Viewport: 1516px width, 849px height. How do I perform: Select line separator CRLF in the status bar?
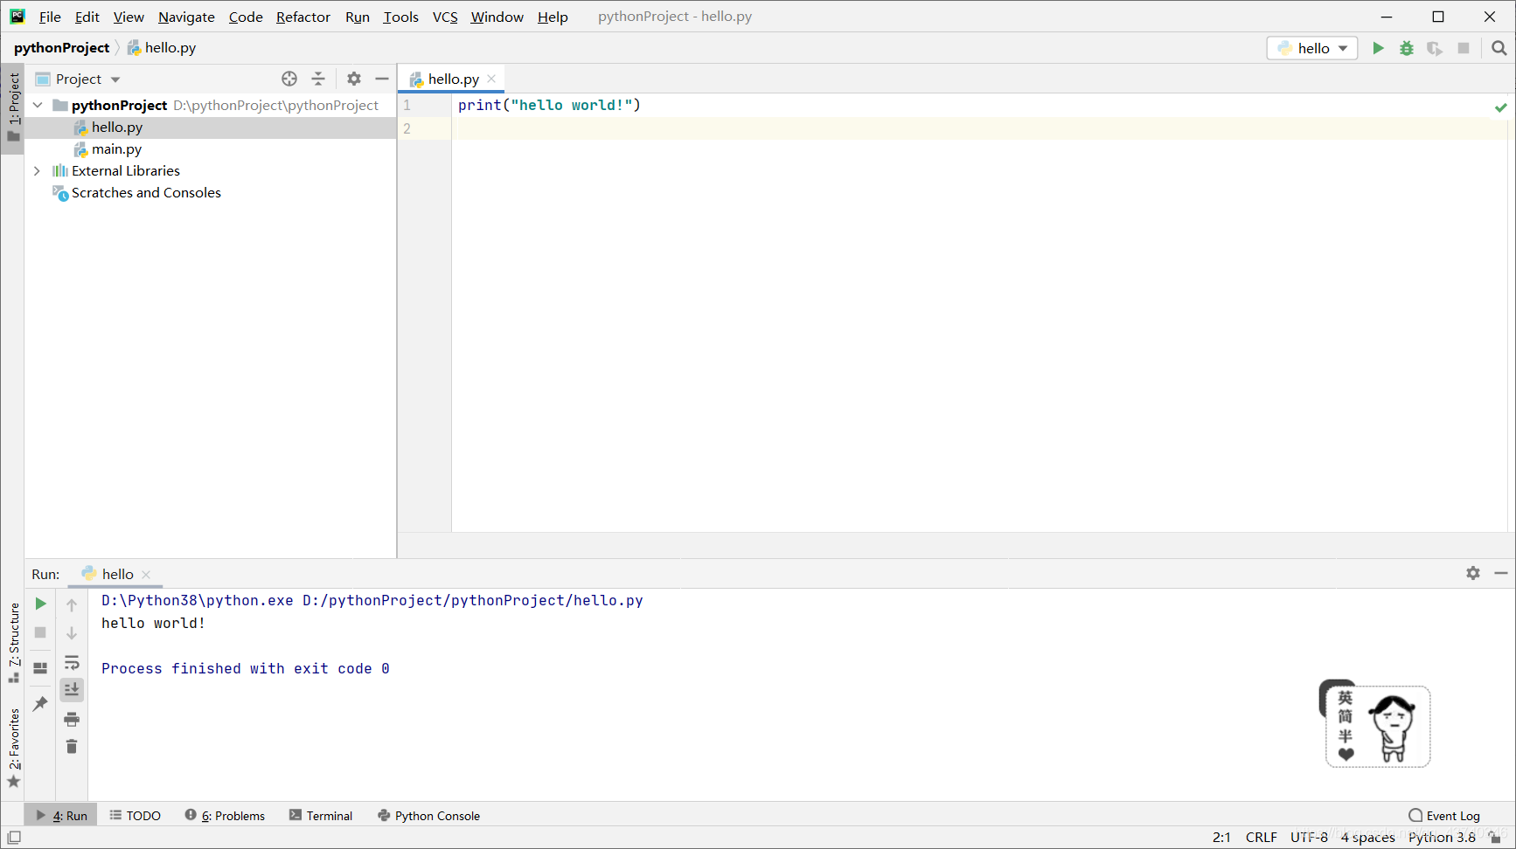point(1261,837)
